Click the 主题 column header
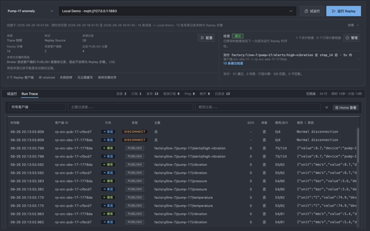This screenshot has width=370, height=231. [x=157, y=123]
